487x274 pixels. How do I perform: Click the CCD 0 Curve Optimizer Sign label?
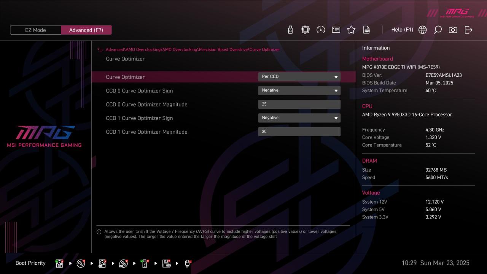click(x=139, y=91)
